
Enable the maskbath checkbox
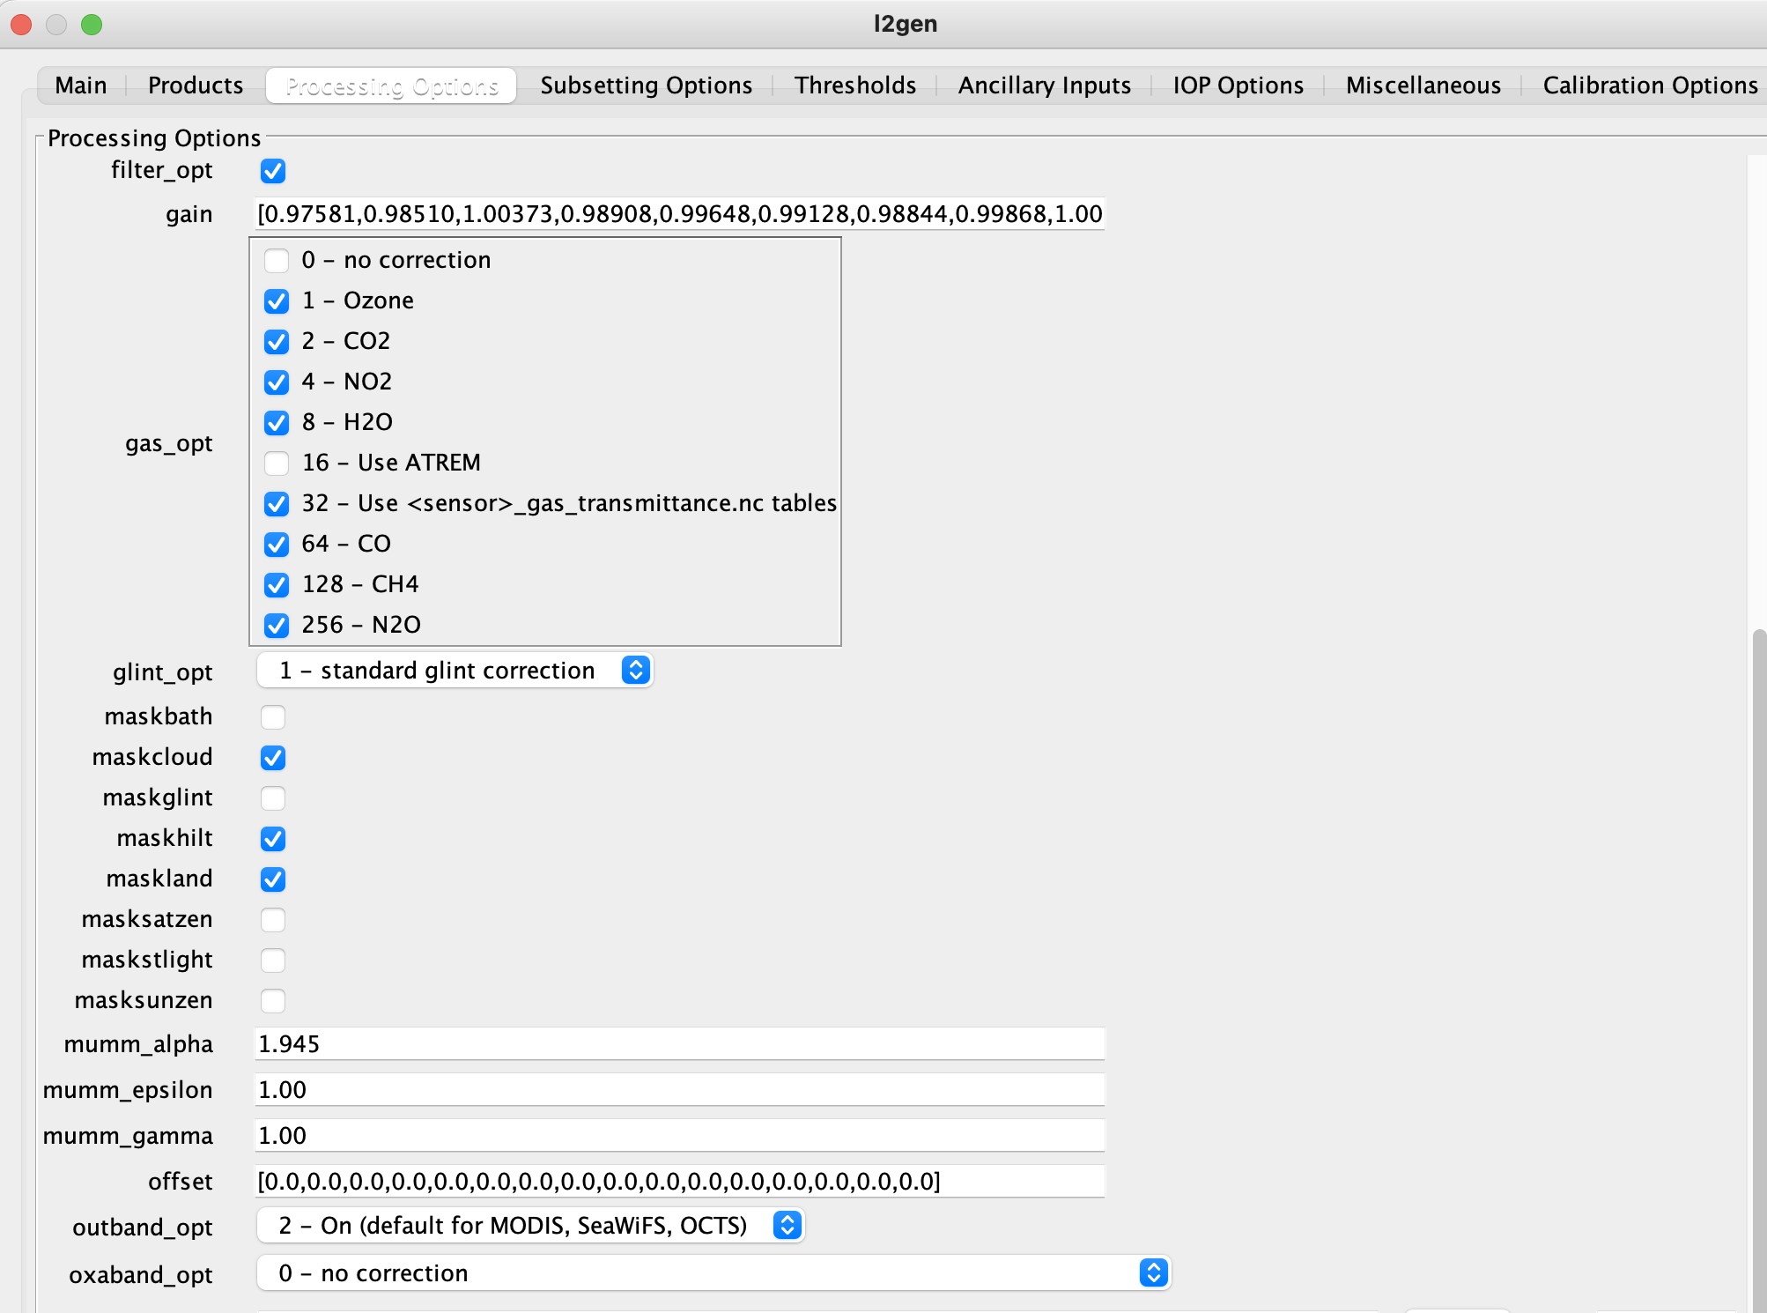pyautogui.click(x=271, y=717)
